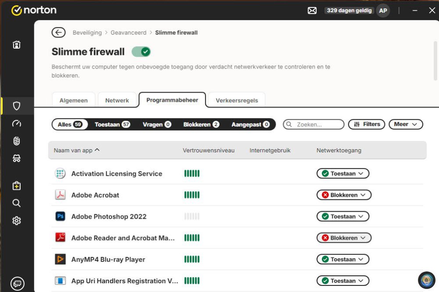Viewport: 439px width, 292px height.
Task: Open Blokkeren dropdown for Adobe Reader and Acrobat
Action: tap(344, 238)
